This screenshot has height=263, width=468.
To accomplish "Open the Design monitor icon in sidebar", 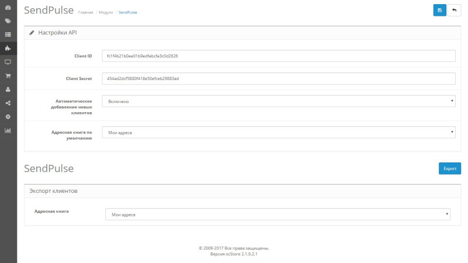I will click(x=8, y=62).
